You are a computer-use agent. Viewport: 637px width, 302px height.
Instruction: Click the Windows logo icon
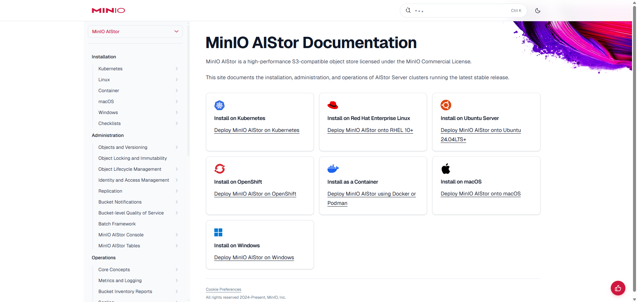coord(218,232)
